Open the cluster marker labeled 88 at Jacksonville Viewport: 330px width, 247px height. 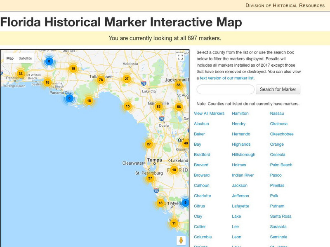click(x=179, y=85)
